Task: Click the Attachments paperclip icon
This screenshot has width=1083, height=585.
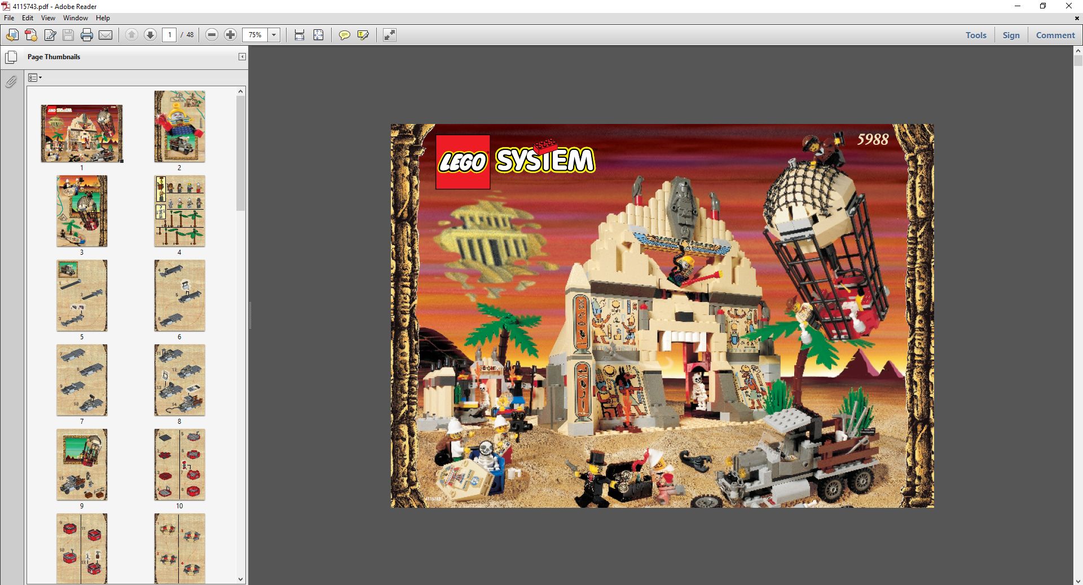Action: click(x=11, y=82)
